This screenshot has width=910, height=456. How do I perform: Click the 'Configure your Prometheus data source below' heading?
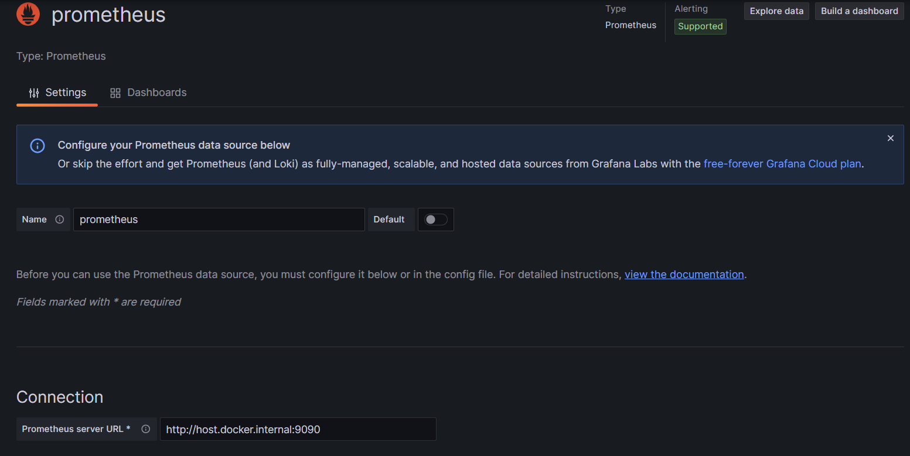174,145
